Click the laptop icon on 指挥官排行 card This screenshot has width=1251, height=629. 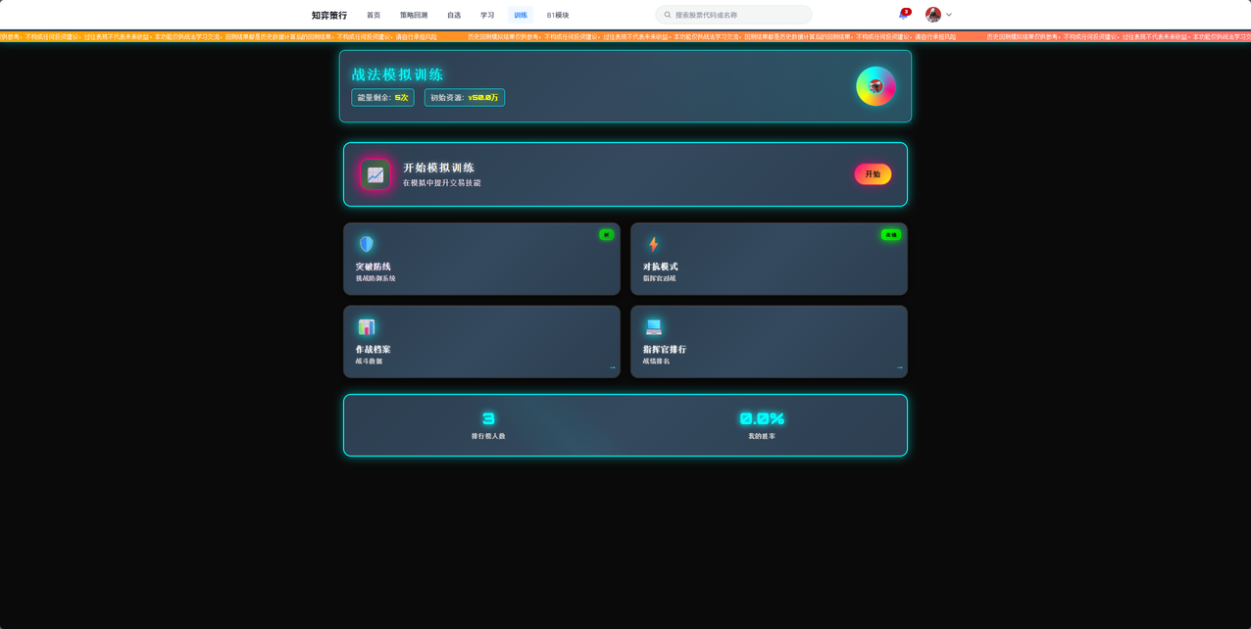[653, 327]
